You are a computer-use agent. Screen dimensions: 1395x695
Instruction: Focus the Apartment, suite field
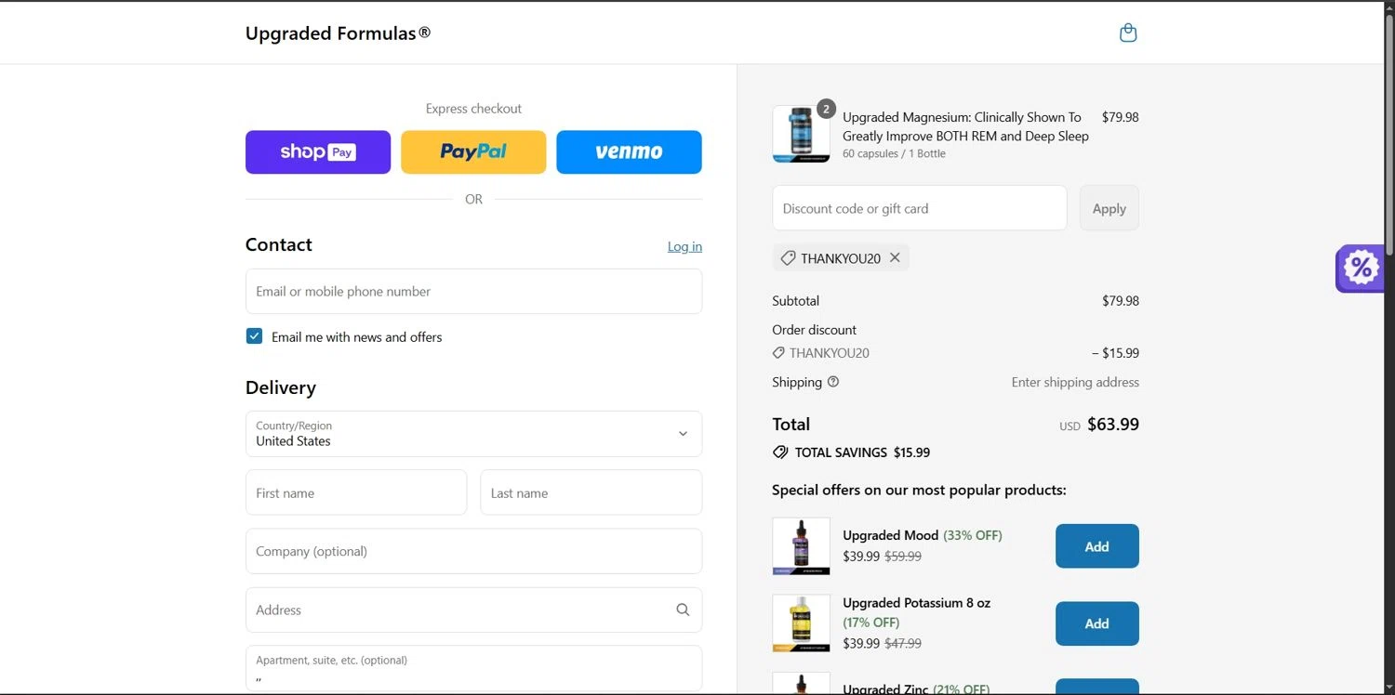point(473,668)
